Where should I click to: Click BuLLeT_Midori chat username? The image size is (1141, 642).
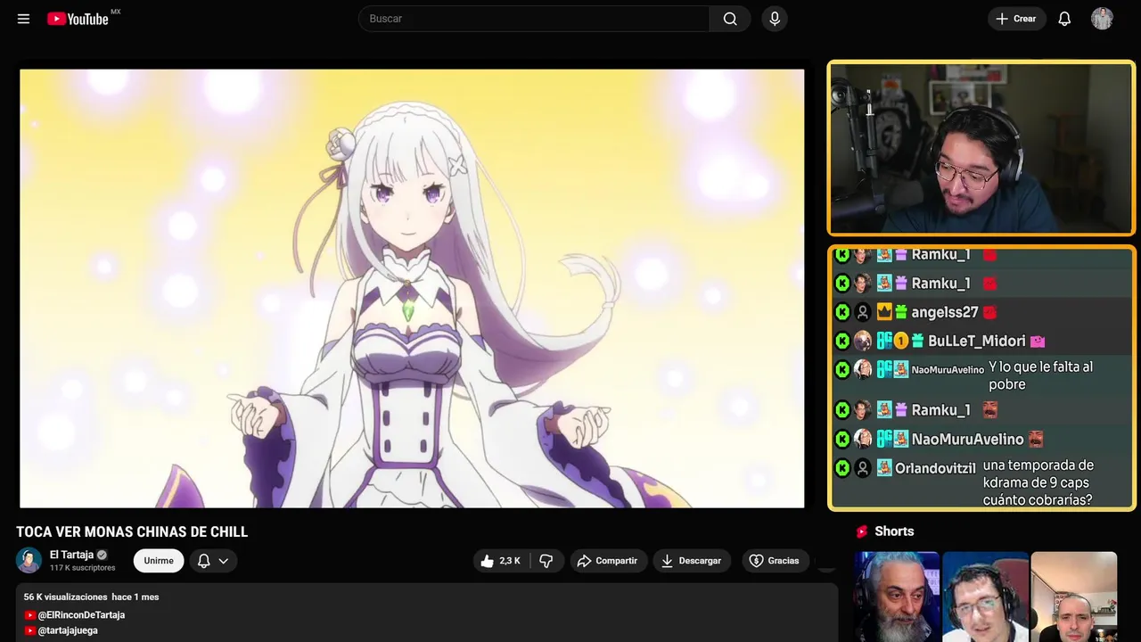[977, 342]
